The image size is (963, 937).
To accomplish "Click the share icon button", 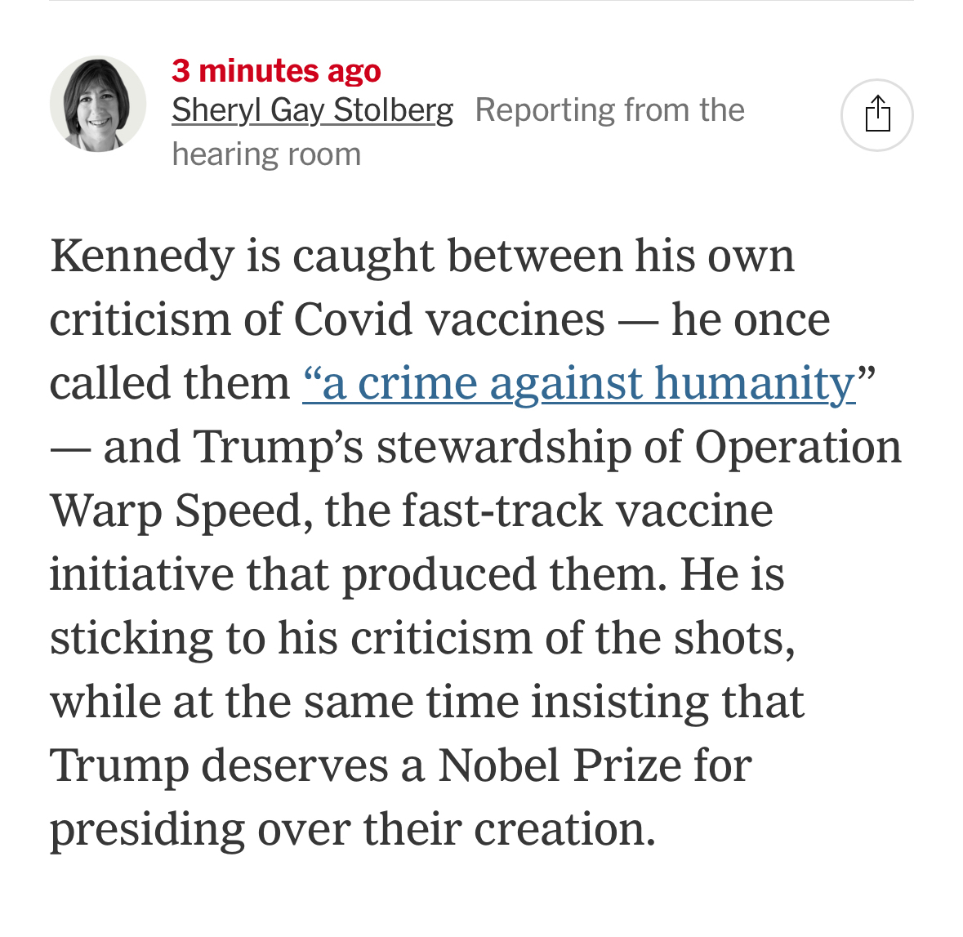I will tap(876, 114).
